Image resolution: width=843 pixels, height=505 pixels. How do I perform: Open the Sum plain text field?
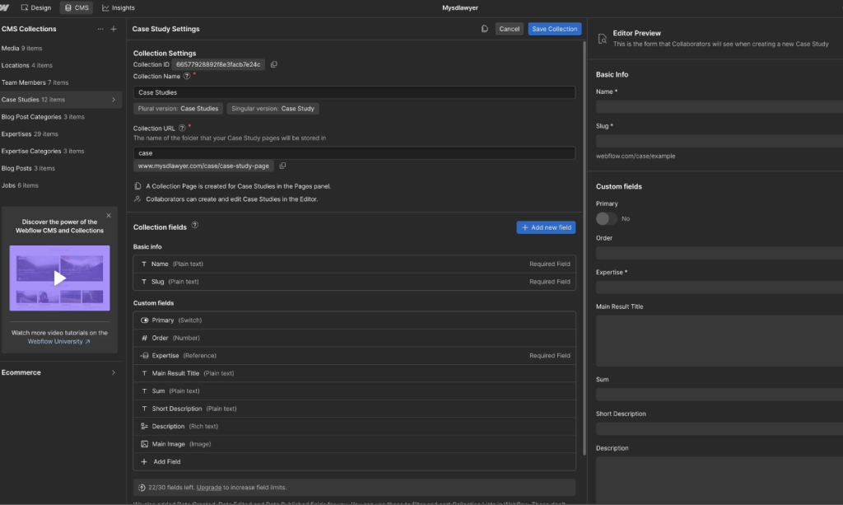(x=354, y=391)
